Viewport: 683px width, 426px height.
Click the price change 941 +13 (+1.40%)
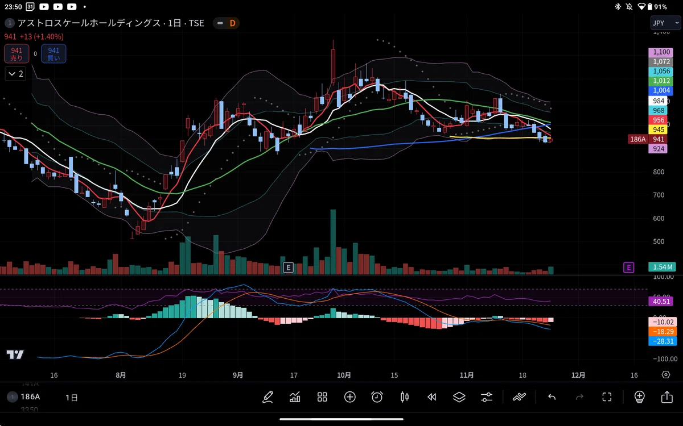pos(34,37)
